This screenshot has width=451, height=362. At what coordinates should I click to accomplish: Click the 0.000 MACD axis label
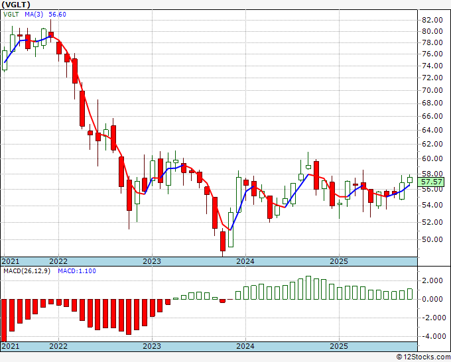pos(433,299)
